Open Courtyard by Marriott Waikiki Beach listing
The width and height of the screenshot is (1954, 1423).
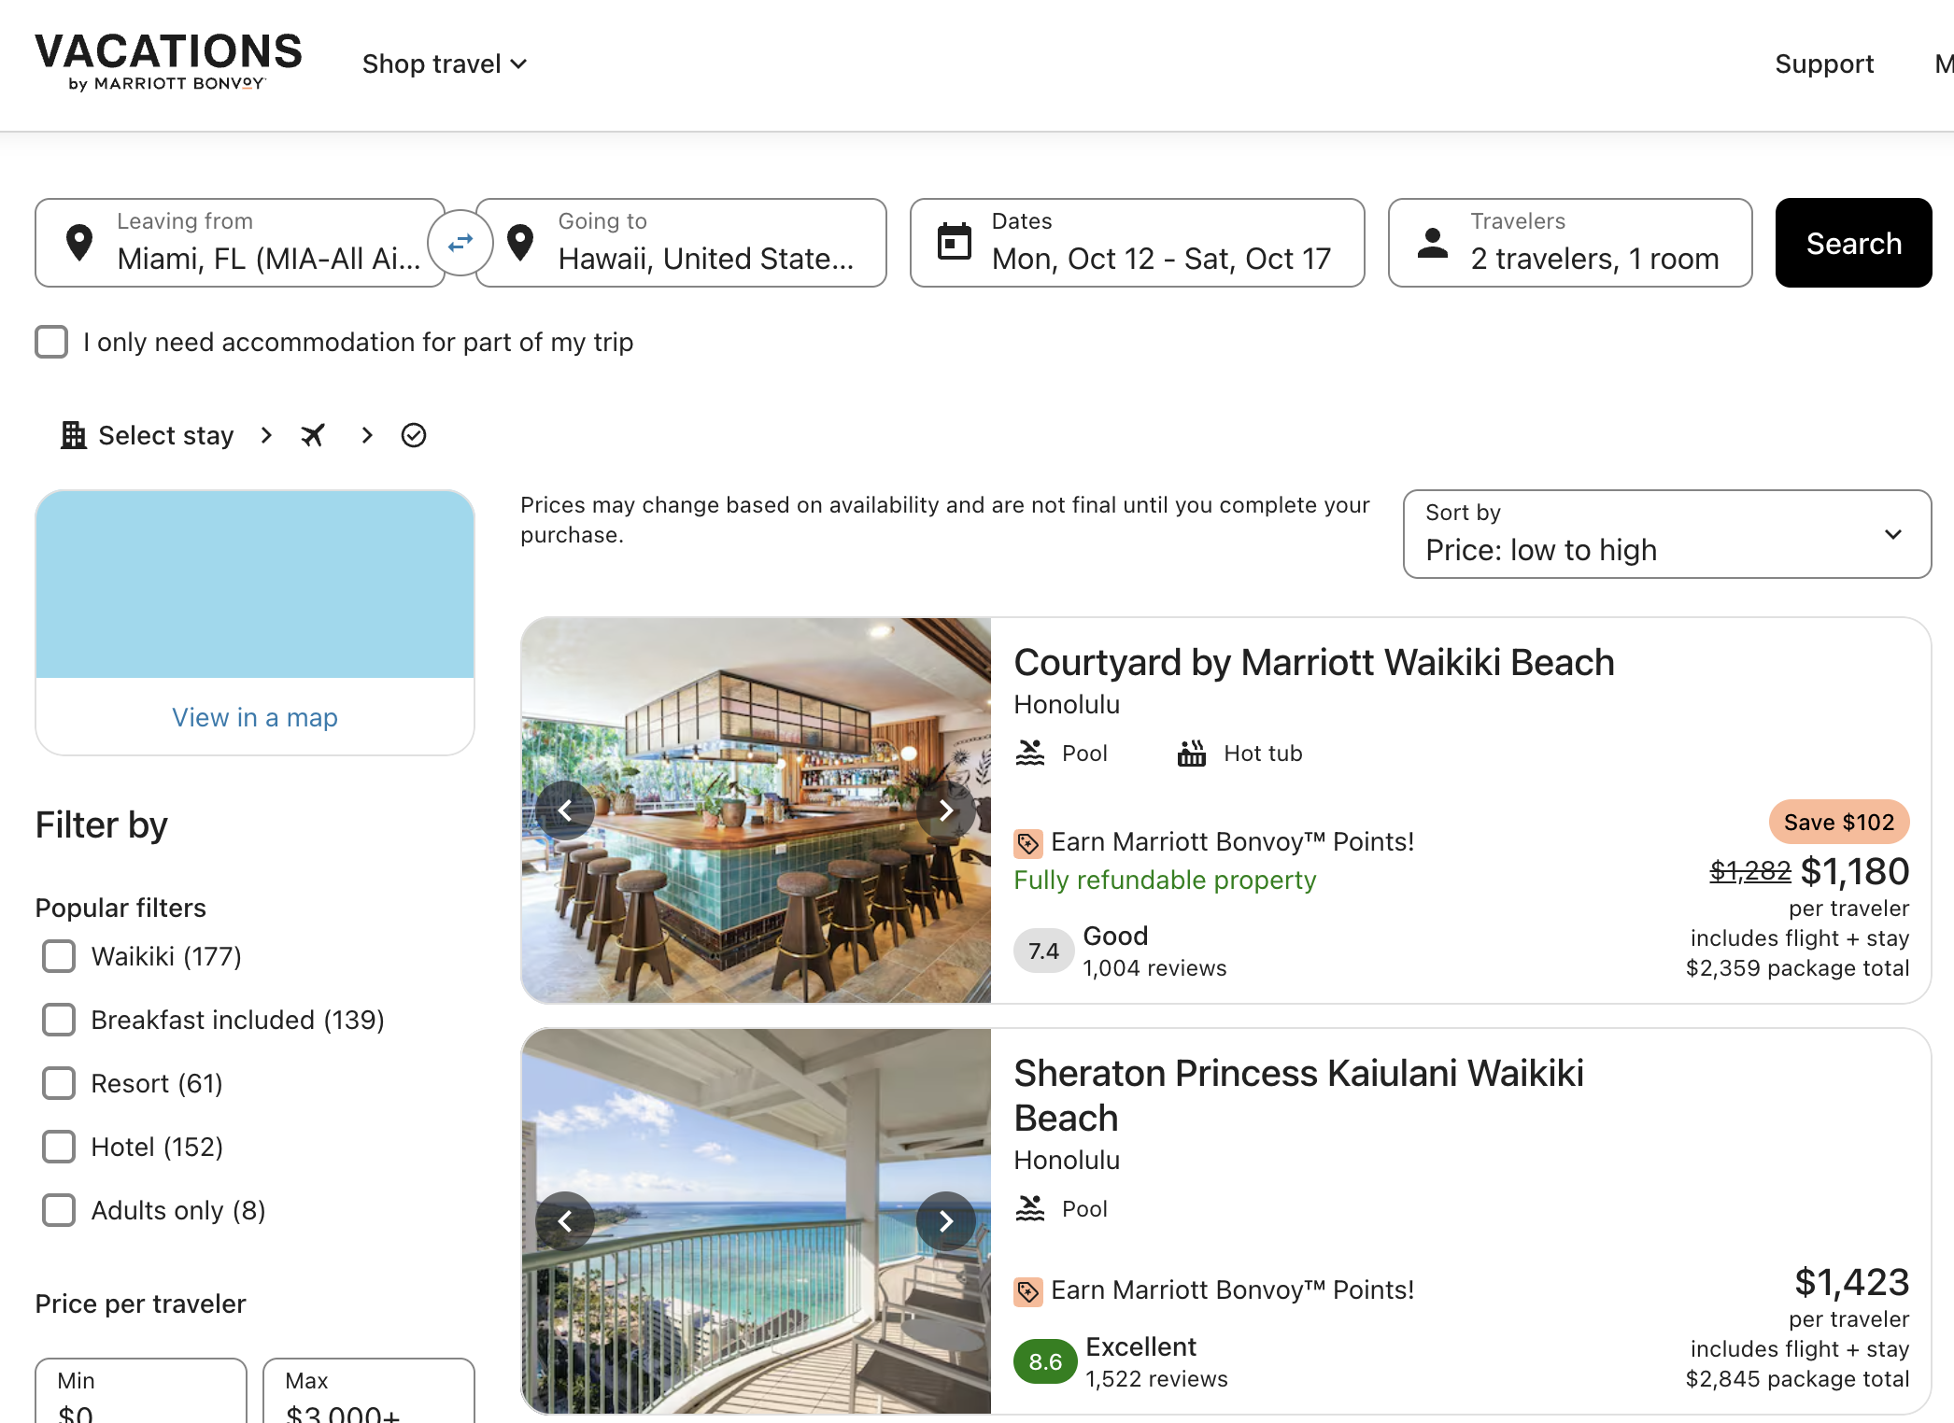1314,663
